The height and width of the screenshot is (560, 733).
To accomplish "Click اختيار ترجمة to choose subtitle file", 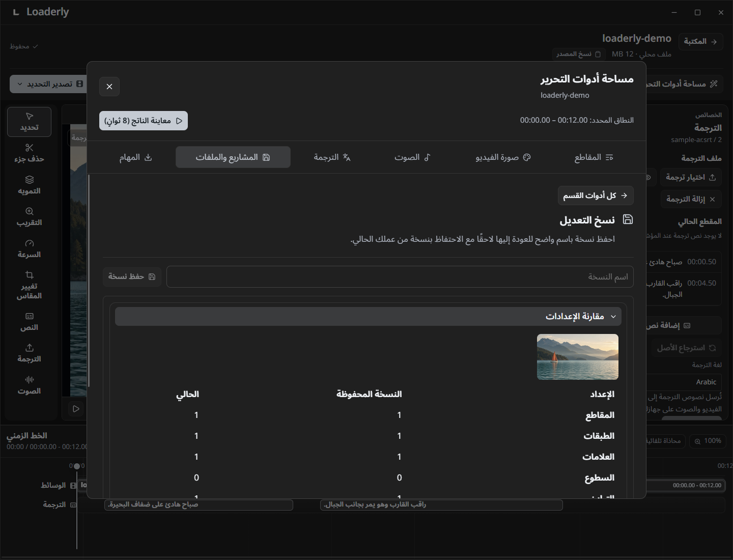I will (x=691, y=177).
